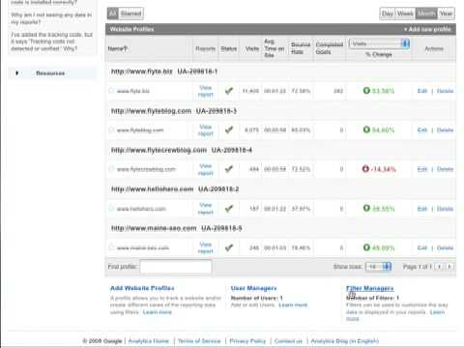This screenshot has width=464, height=348.
Task: Switch to the Day view
Action: (x=388, y=14)
